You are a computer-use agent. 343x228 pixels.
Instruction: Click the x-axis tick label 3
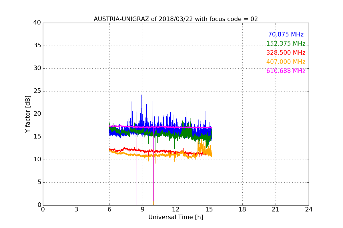[76, 209]
